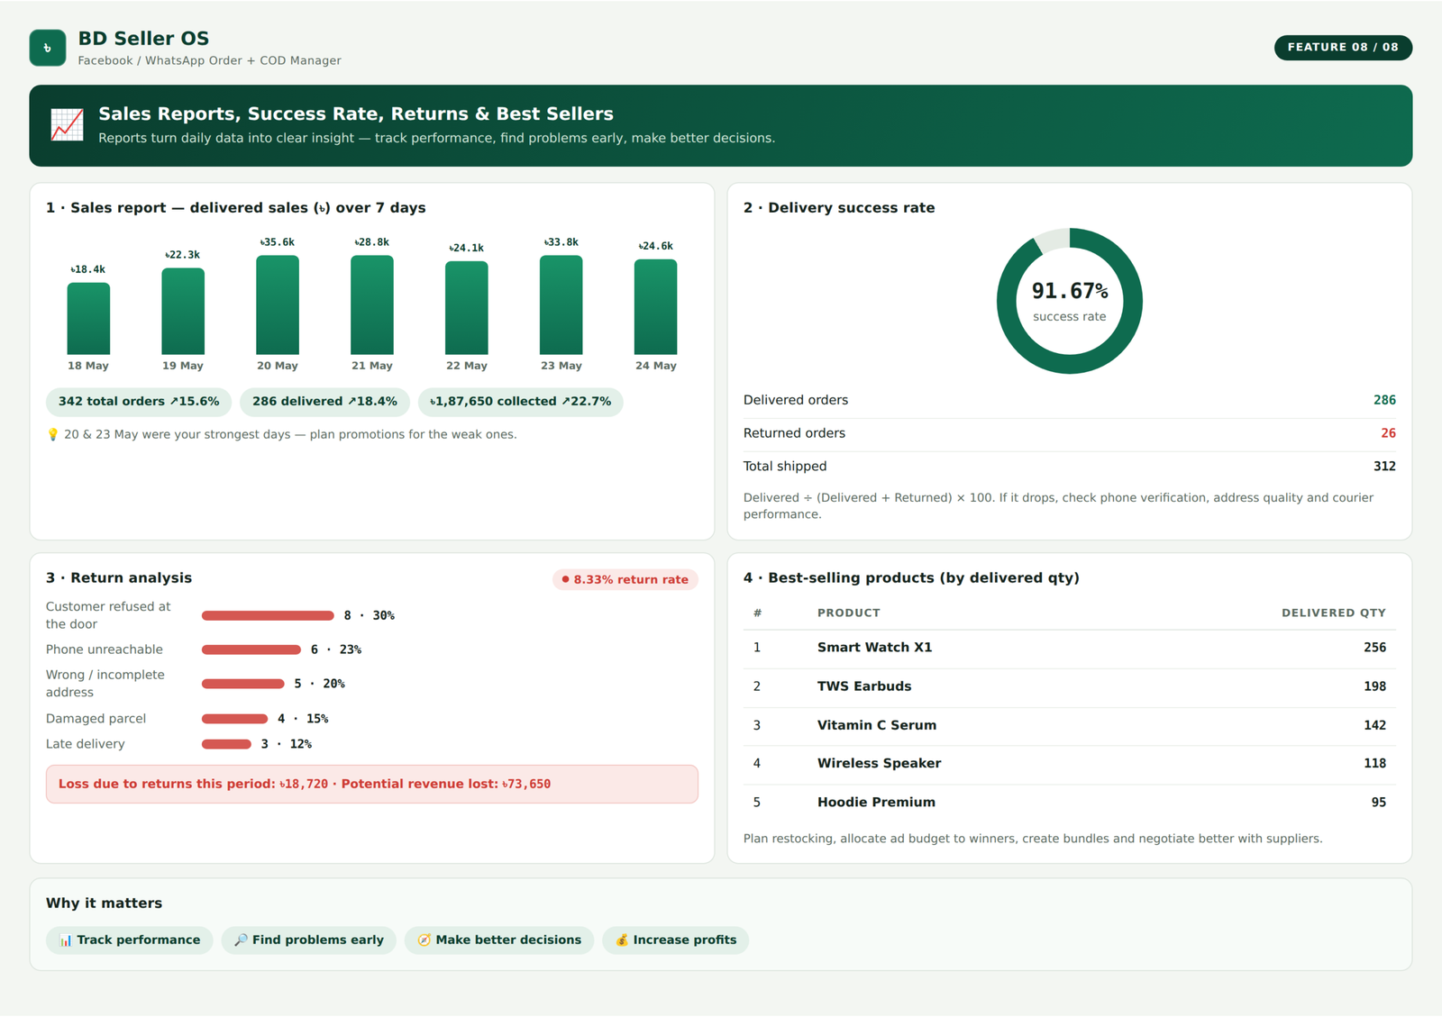Click the compass icon in Make better decisions
The image size is (1442, 1017).
[424, 940]
